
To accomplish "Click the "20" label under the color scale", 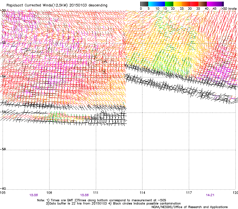I will 173,9.
